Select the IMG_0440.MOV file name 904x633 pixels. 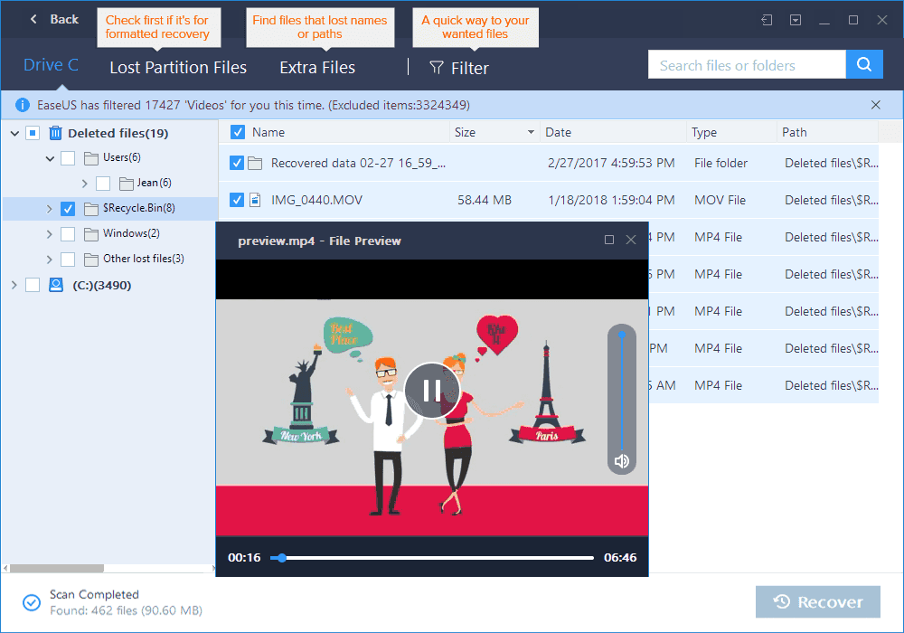click(317, 200)
